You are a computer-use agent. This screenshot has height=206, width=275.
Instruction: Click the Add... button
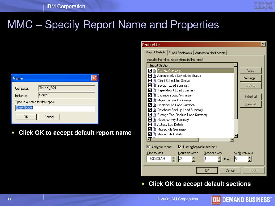point(251,71)
